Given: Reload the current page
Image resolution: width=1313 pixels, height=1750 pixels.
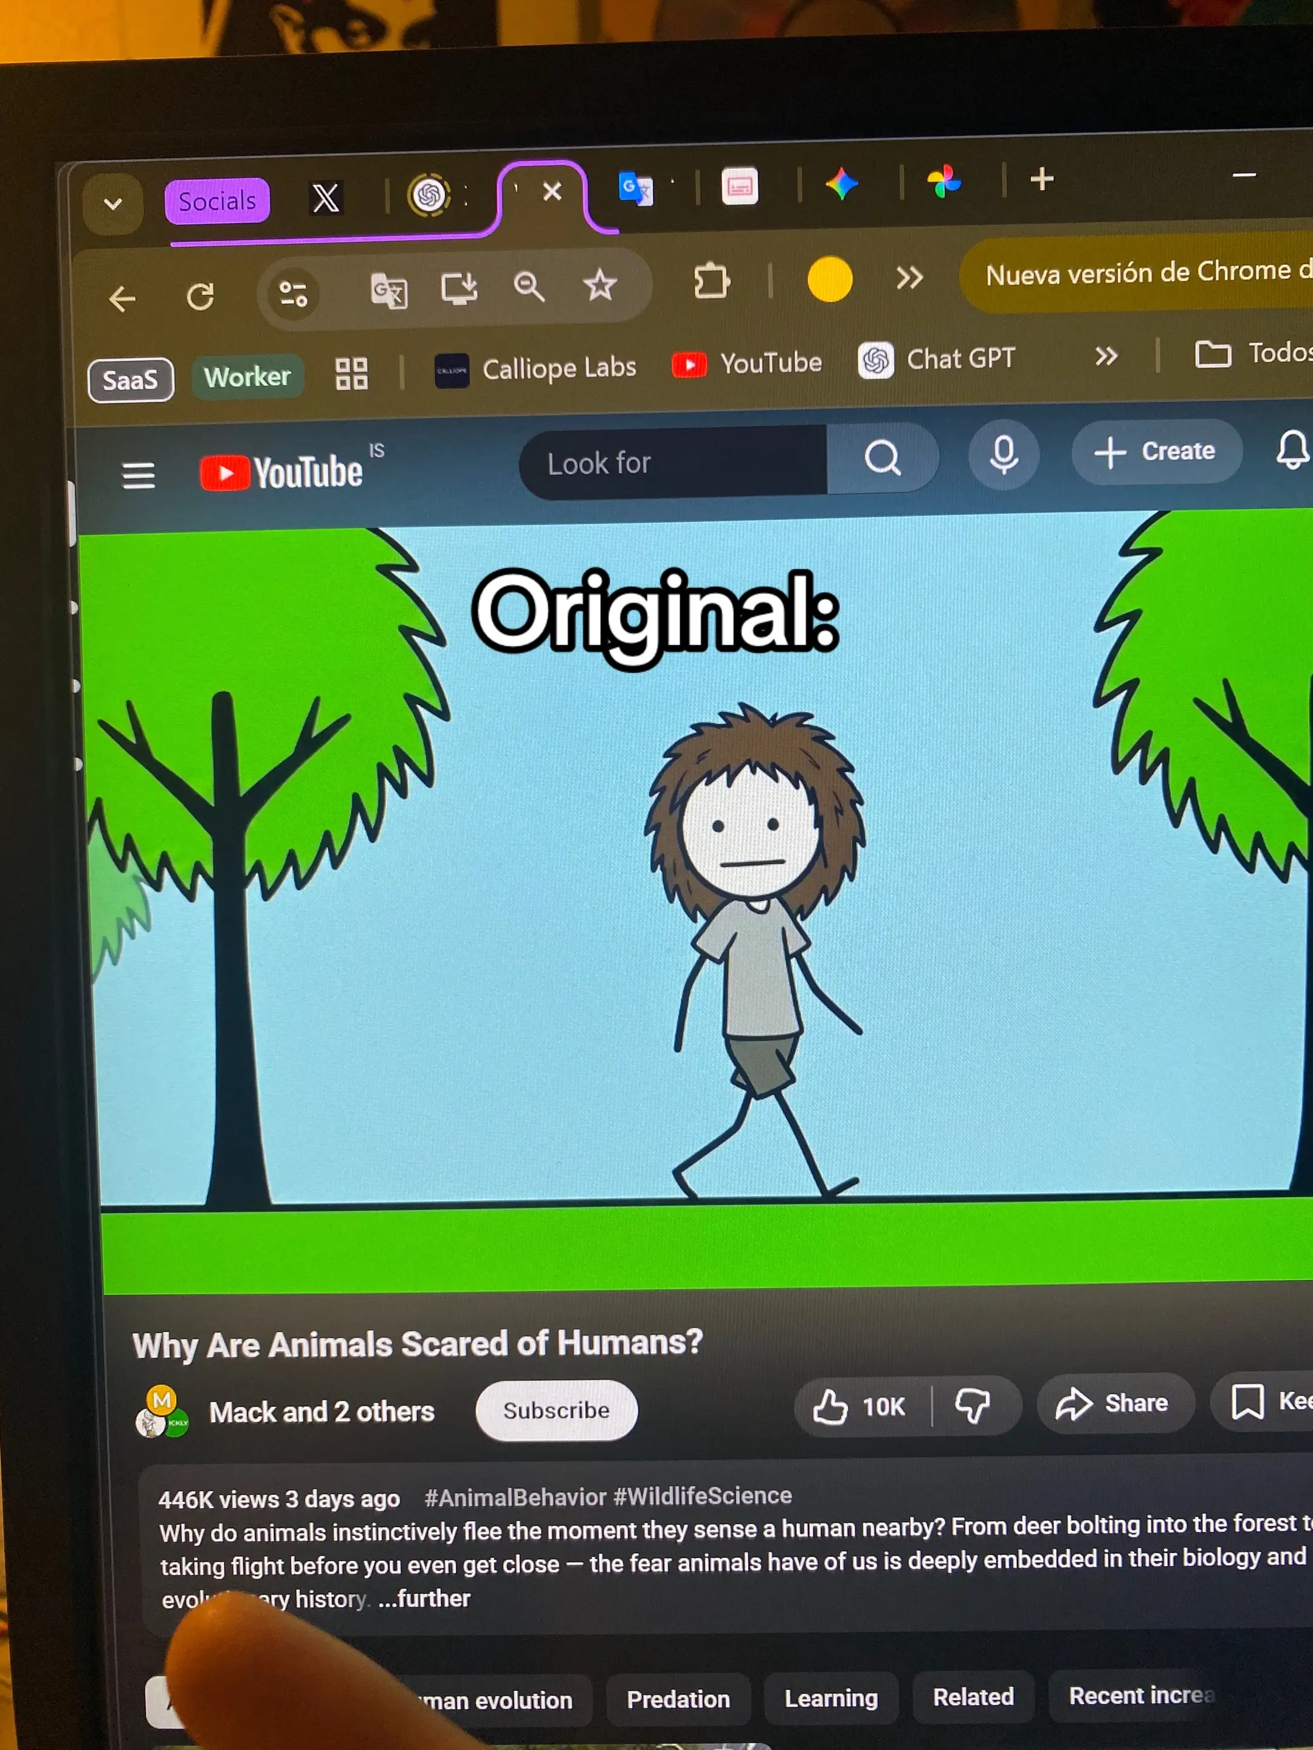Looking at the screenshot, I should [x=200, y=297].
